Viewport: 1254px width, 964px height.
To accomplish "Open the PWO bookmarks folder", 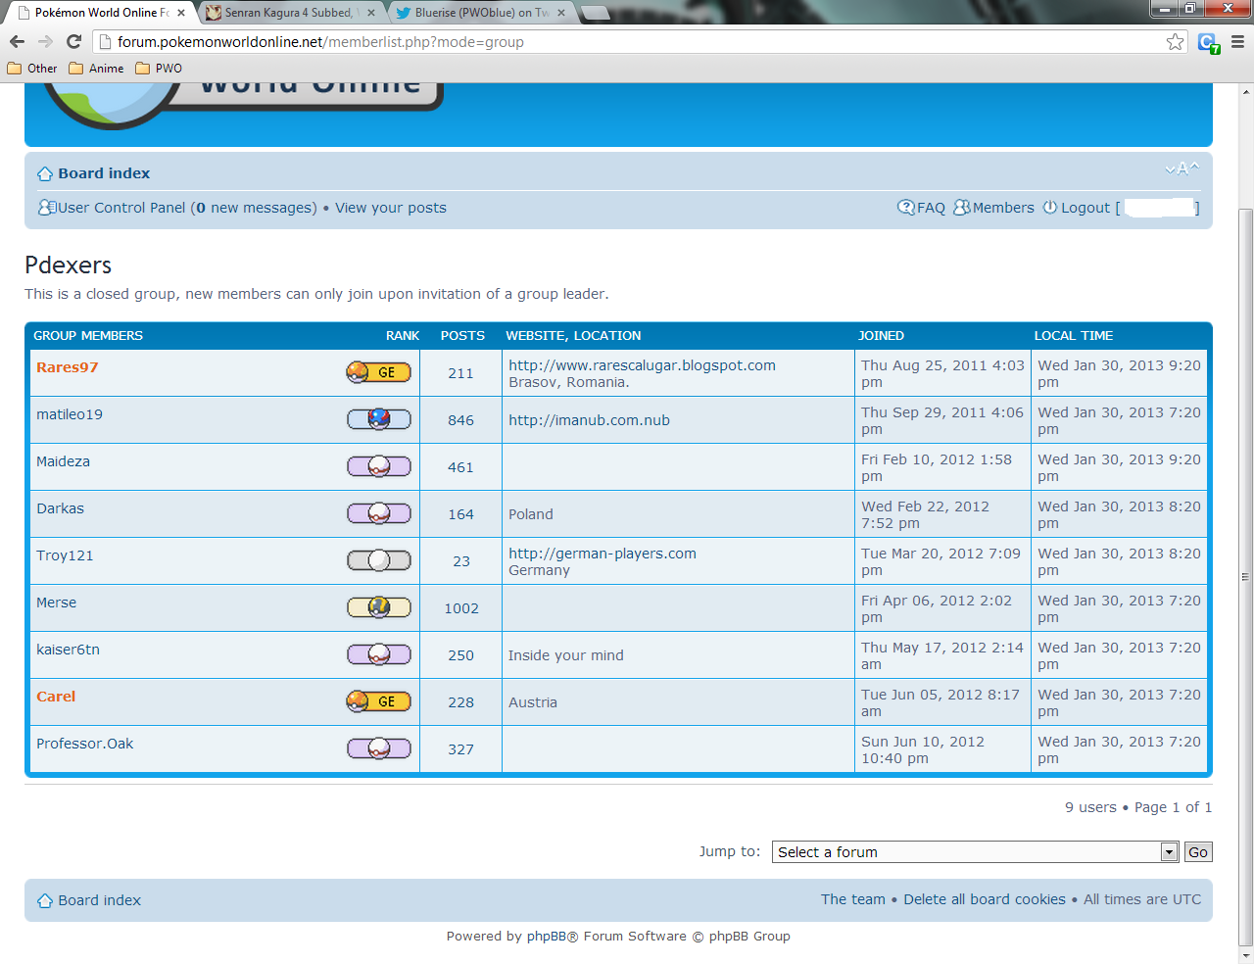I will 159,69.
